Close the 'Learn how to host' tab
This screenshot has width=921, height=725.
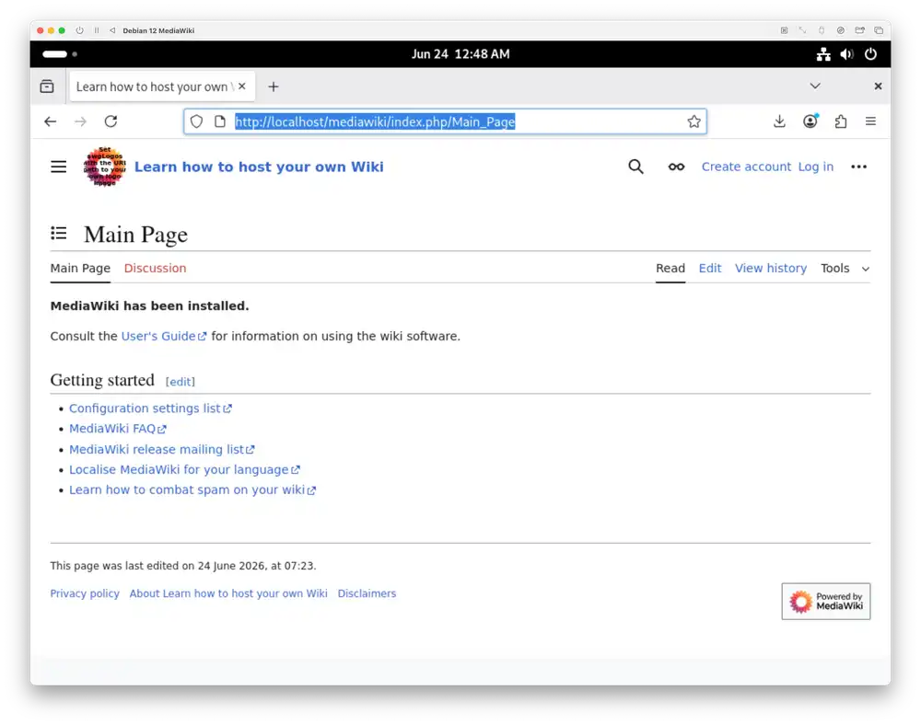coord(242,86)
